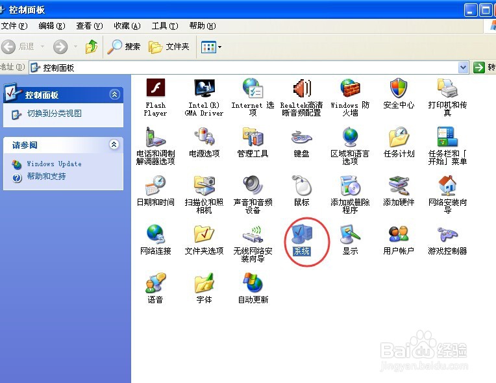
Task: Open 扫描仪和照相机 icon
Action: click(x=204, y=186)
